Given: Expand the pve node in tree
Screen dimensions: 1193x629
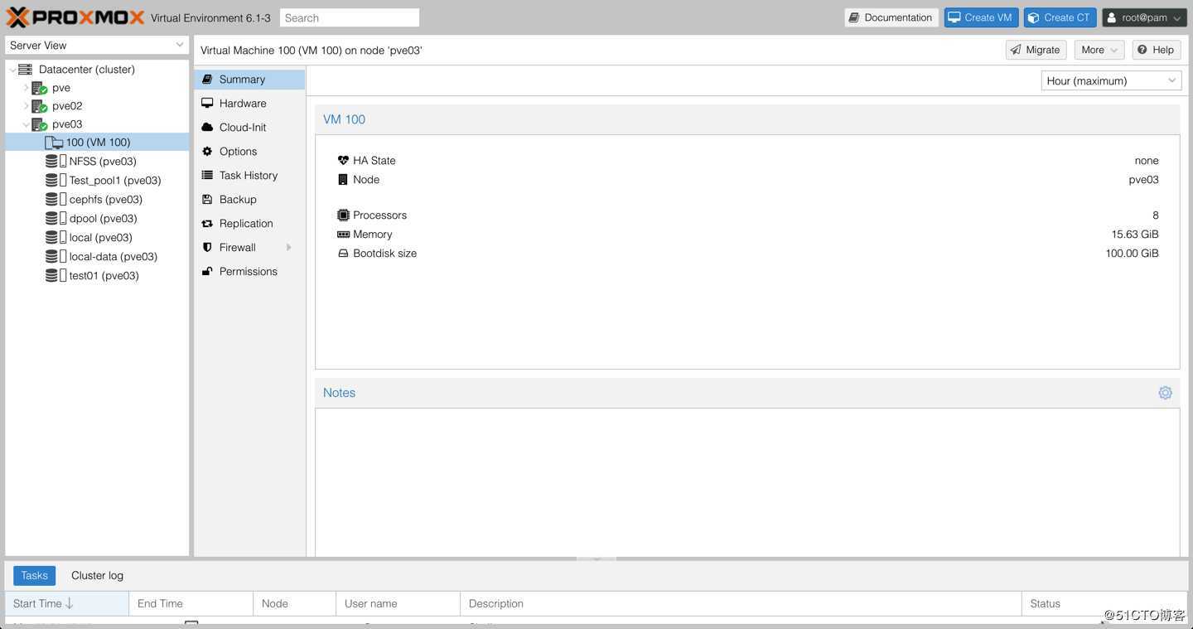Looking at the screenshot, I should (26, 88).
